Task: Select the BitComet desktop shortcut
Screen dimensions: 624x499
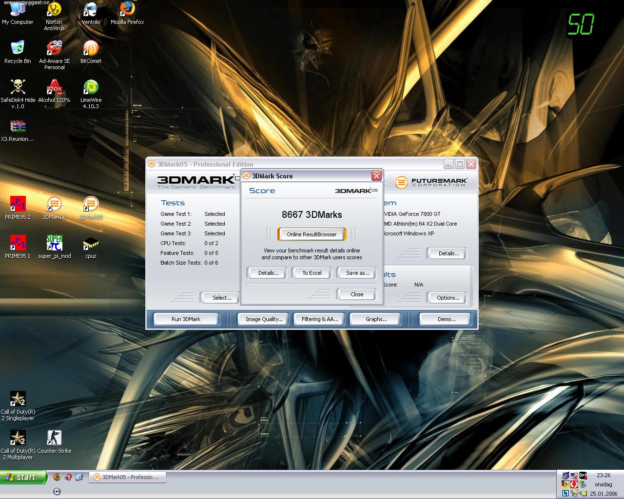Action: [91, 52]
